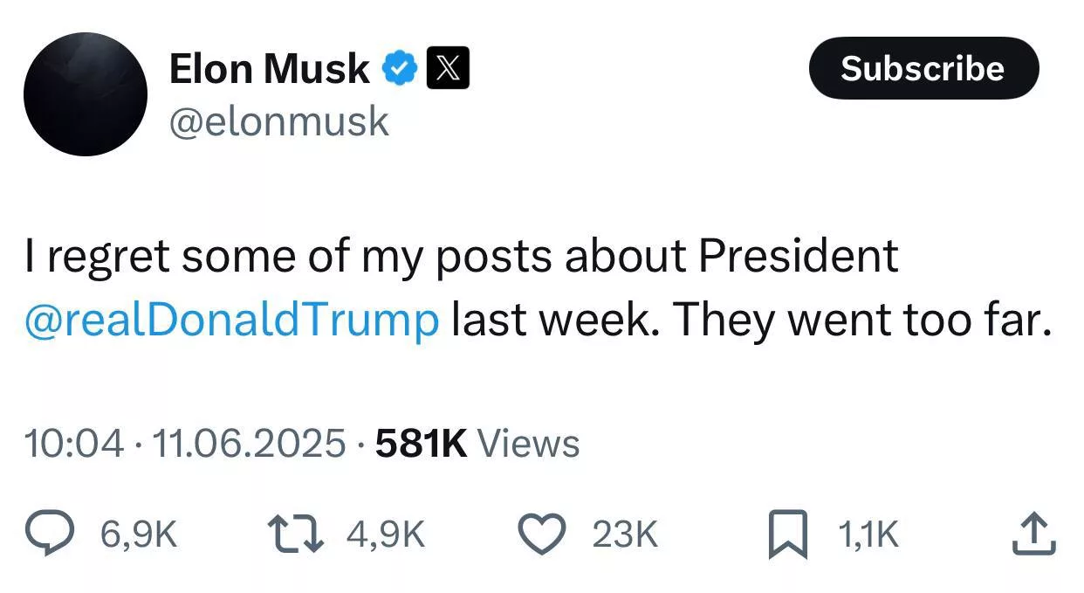Click the post text about regretting posts
This screenshot has height=593, width=1084.
coord(461,258)
